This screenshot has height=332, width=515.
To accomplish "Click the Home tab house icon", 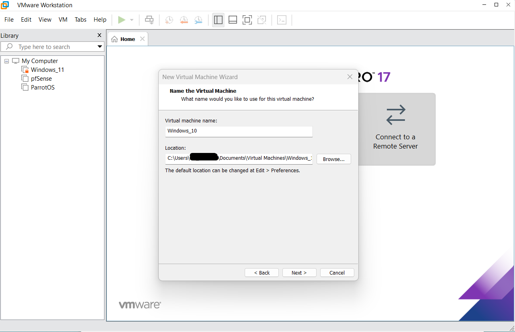I will coord(114,39).
